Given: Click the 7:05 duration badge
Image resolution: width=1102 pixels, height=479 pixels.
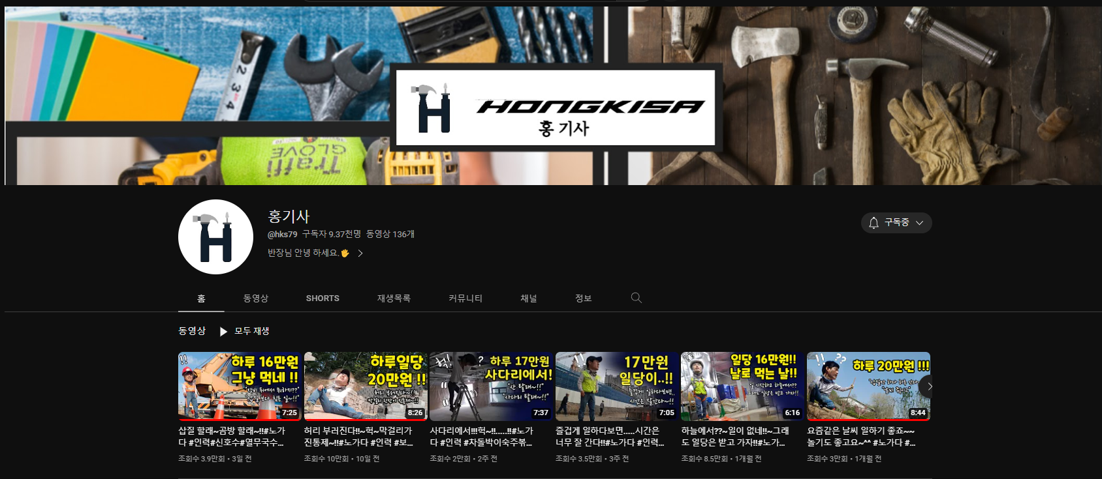Looking at the screenshot, I should 667,413.
